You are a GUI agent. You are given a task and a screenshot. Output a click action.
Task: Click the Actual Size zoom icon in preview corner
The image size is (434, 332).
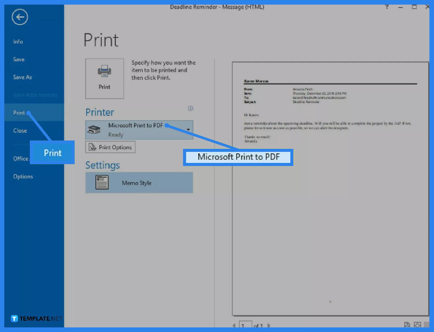pos(407,325)
